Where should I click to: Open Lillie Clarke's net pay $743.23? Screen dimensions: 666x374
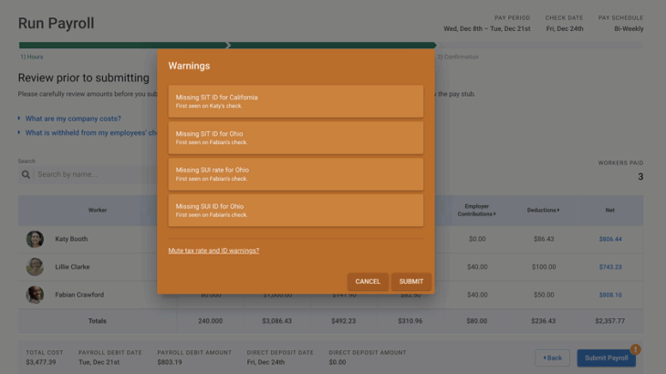tap(610, 267)
